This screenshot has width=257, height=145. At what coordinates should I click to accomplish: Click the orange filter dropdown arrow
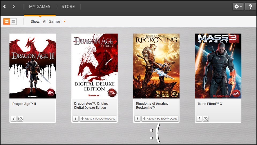tap(65, 21)
